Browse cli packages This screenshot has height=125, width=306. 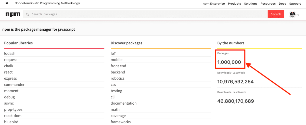(x=112, y=97)
